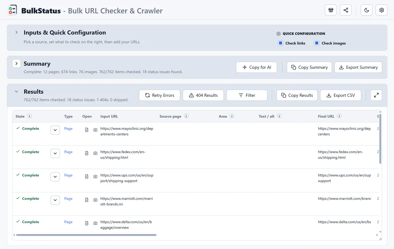Click the table's vertical scrollbar thumb
The height and width of the screenshot is (249, 394).
click(380, 139)
